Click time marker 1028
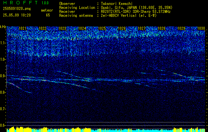Viewport: 208px width, 132px height. tap(161, 28)
